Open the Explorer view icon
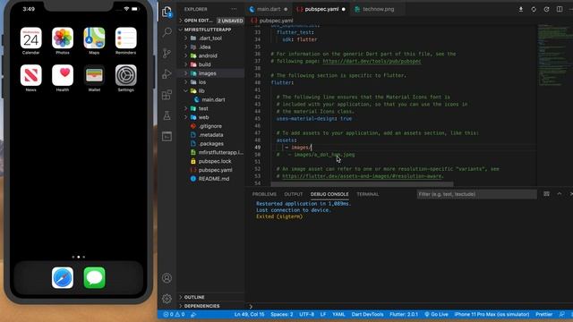573x322 pixels. (167, 12)
